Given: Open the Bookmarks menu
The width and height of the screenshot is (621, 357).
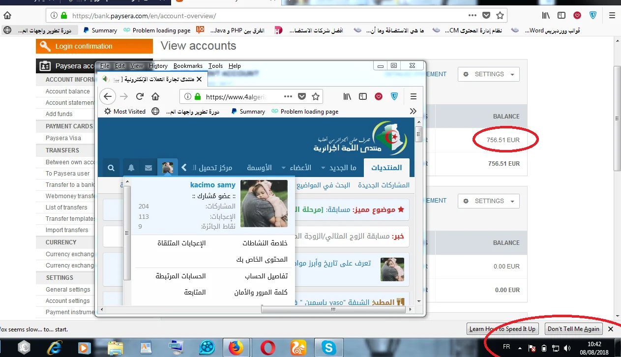Looking at the screenshot, I should (188, 66).
